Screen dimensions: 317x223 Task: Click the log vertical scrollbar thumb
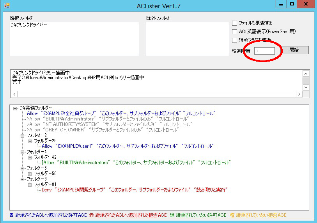(x=306, y=81)
